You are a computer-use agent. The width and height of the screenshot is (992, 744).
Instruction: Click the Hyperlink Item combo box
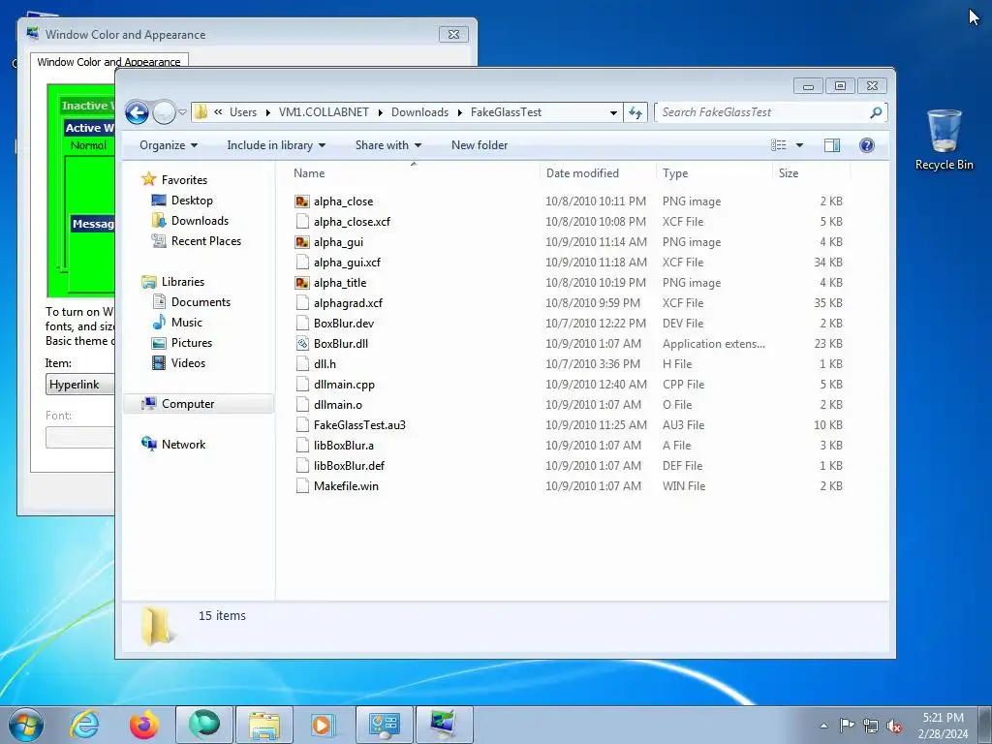(x=80, y=385)
